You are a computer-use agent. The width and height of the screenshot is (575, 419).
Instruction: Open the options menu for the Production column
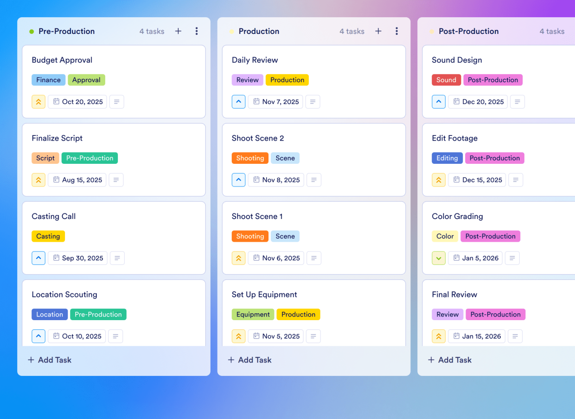point(397,31)
